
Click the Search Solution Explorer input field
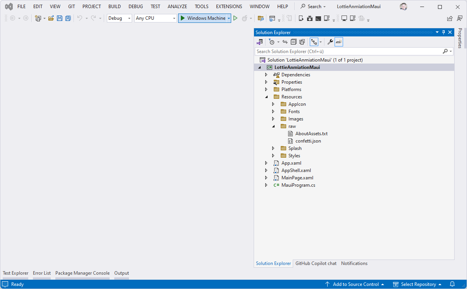click(x=349, y=52)
